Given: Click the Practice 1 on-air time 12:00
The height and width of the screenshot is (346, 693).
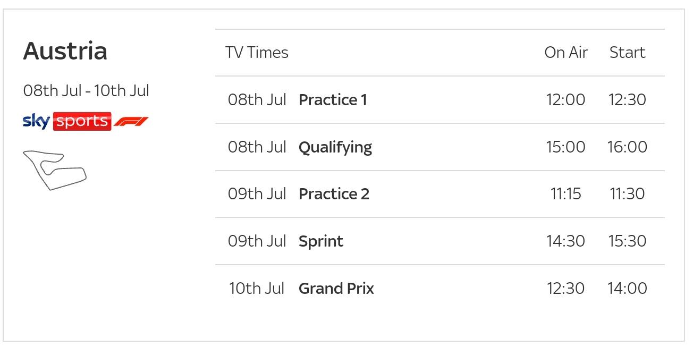Looking at the screenshot, I should pyautogui.click(x=565, y=100).
